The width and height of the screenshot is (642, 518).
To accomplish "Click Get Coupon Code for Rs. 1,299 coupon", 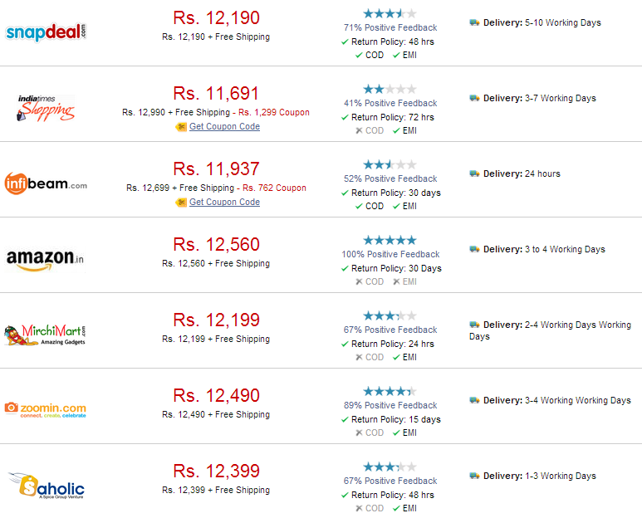I will tap(224, 126).
